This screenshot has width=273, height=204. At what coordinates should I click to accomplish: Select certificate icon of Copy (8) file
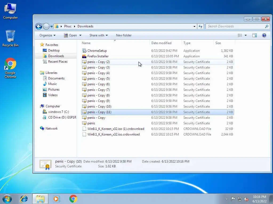coord(84,95)
